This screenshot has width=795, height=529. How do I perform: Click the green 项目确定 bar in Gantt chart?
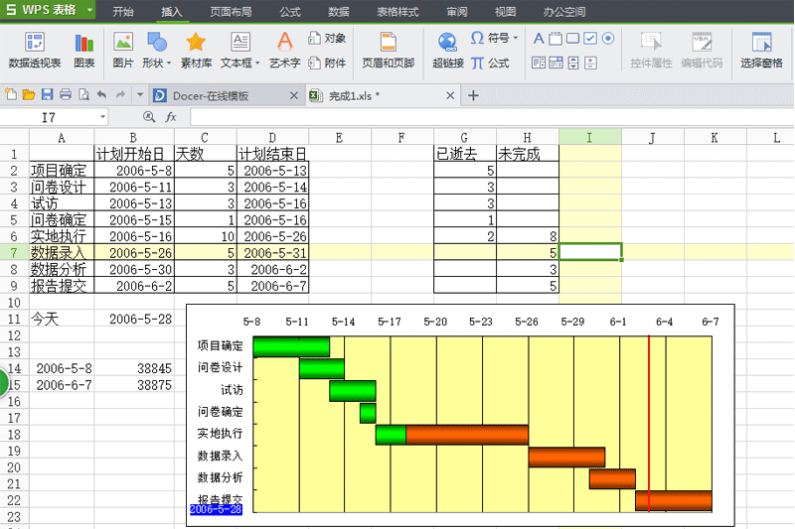point(291,346)
